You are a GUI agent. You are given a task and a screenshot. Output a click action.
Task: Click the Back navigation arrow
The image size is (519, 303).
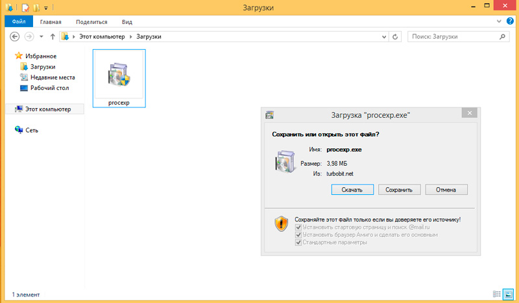point(14,36)
